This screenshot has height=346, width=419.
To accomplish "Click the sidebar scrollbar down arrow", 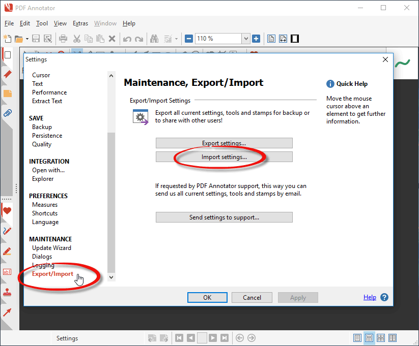I will click(111, 277).
